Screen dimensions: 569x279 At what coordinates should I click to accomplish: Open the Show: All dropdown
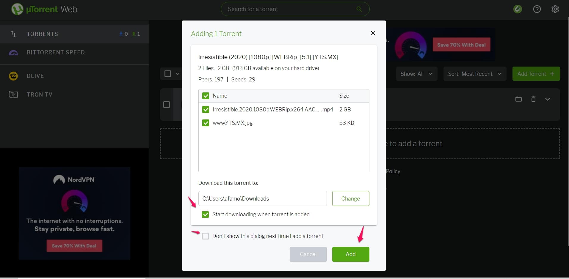416,74
